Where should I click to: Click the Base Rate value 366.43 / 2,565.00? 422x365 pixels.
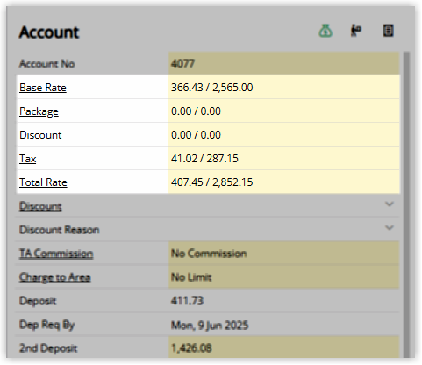click(212, 88)
